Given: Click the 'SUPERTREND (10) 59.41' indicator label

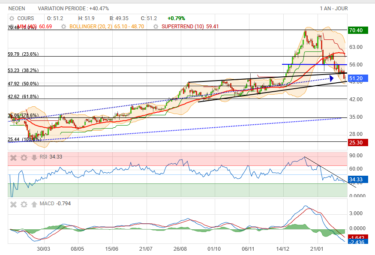Looking at the screenshot, I should [190, 27].
